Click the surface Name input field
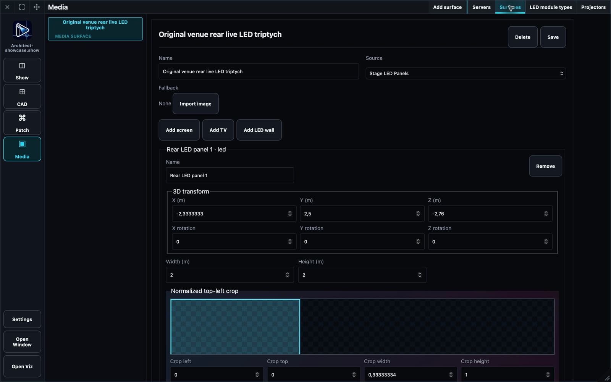Image resolution: width=611 pixels, height=382 pixels. (x=259, y=71)
